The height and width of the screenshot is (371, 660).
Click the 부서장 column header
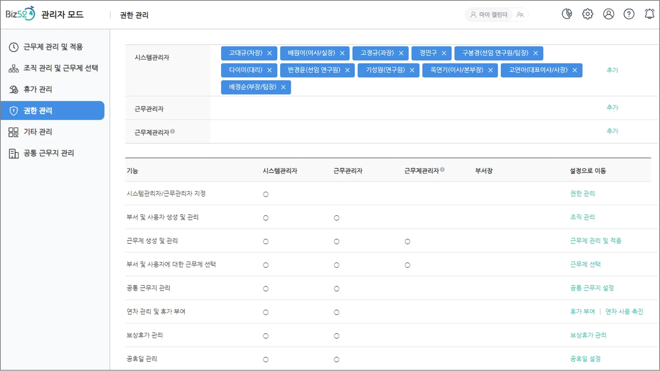484,171
